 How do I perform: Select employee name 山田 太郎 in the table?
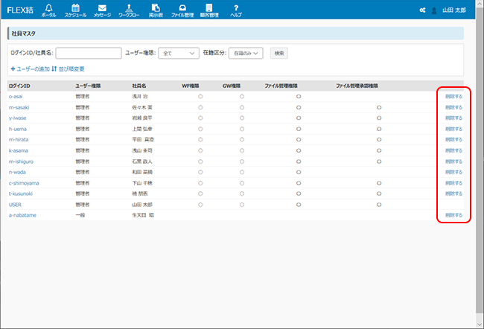[142, 205]
